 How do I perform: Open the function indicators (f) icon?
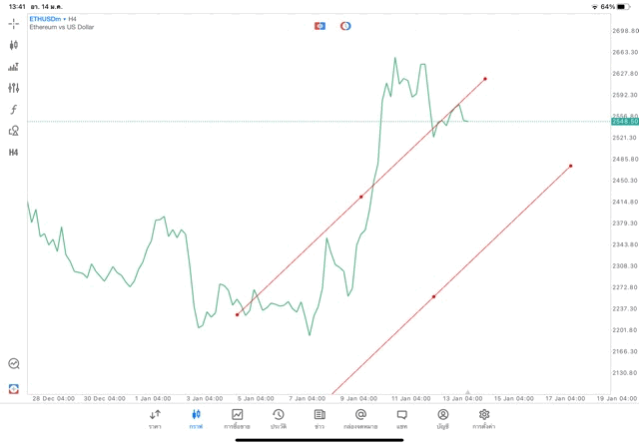(x=14, y=110)
